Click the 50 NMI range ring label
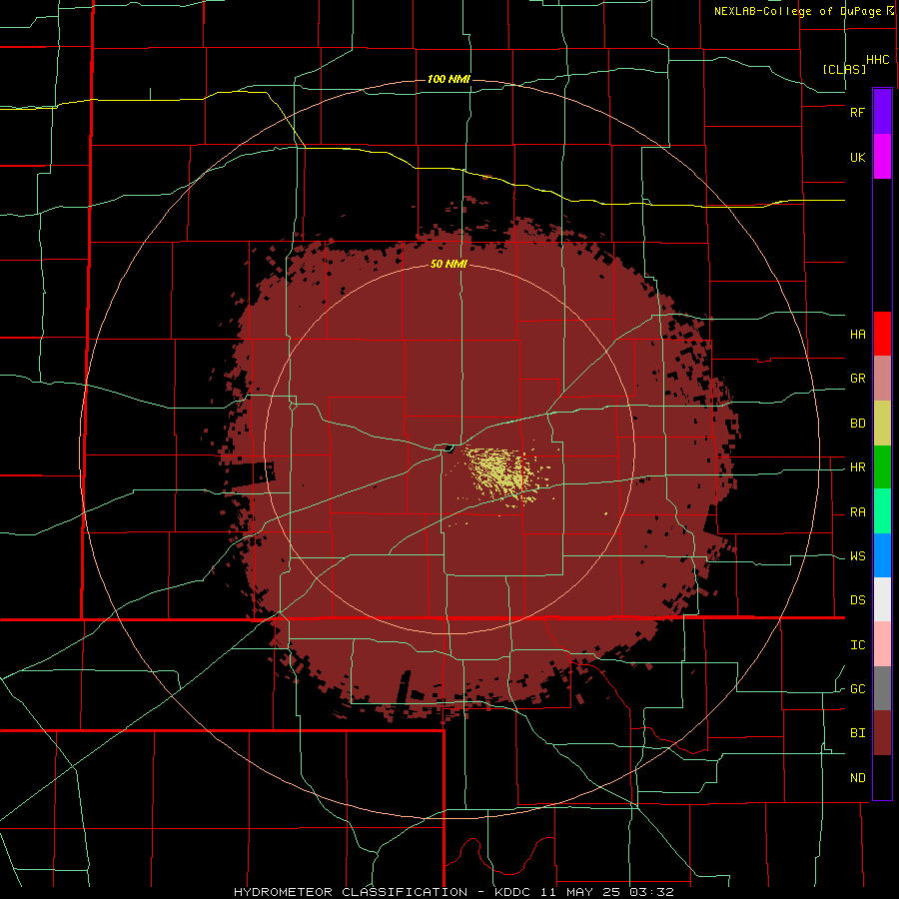Screen dimensions: 899x899 [449, 264]
